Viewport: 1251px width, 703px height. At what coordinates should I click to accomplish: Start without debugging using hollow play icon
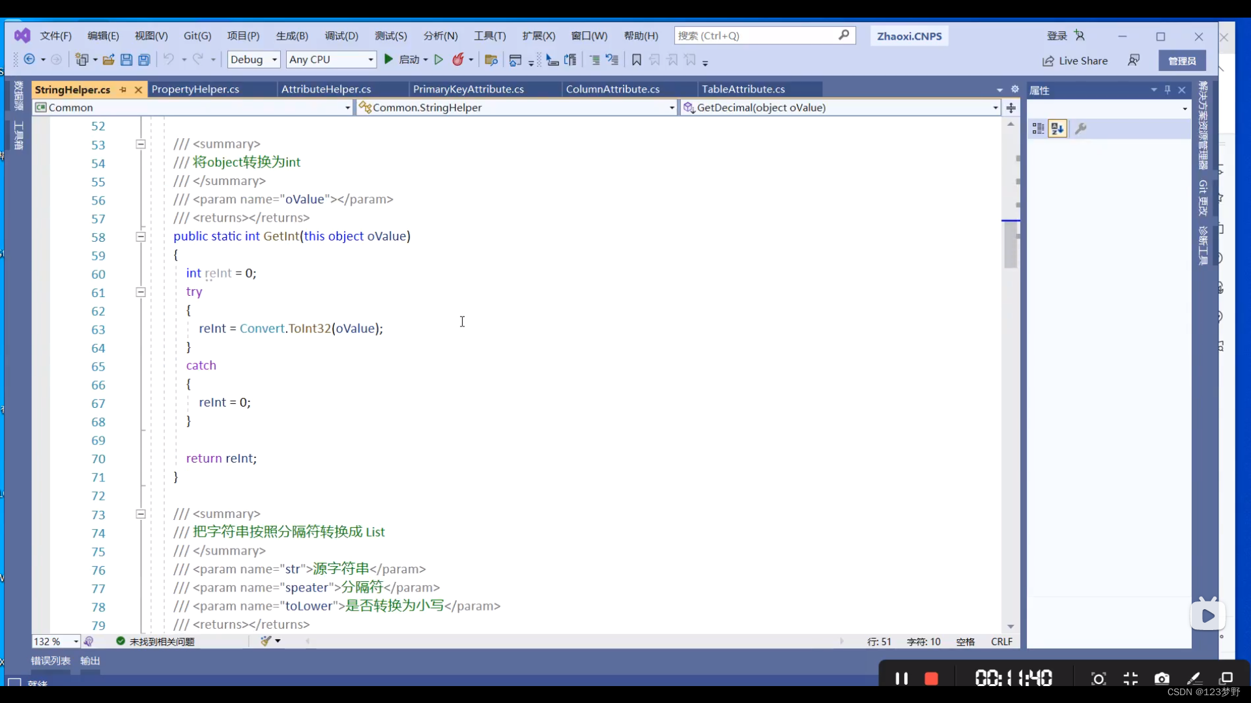pyautogui.click(x=439, y=60)
